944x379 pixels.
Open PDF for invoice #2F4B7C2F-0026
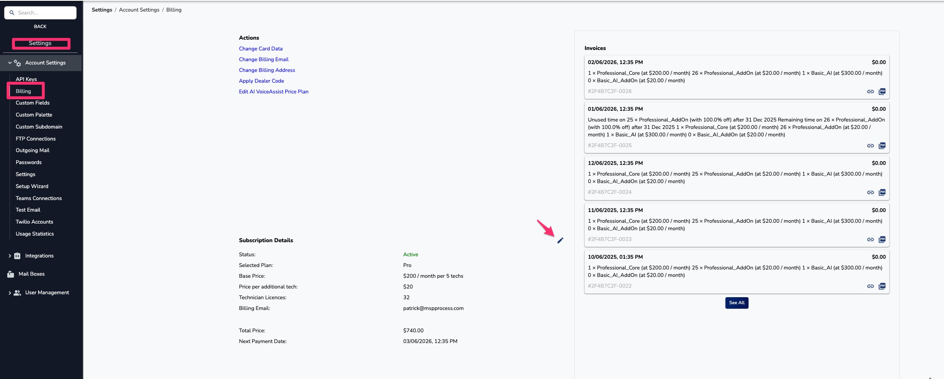coord(882,91)
